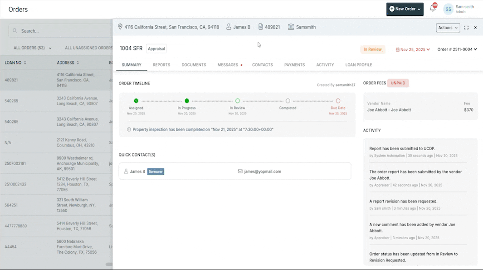Image resolution: width=483 pixels, height=270 pixels.
Task: Click the bank icon beside Samsmith
Action: coord(291,27)
